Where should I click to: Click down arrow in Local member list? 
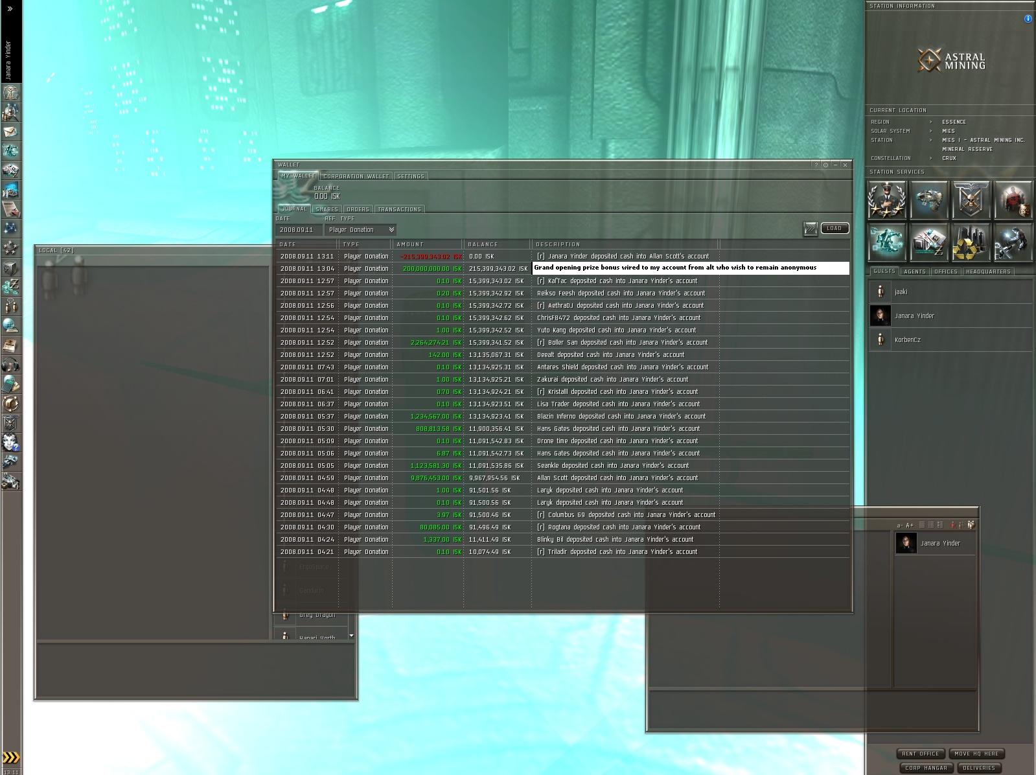click(x=351, y=636)
